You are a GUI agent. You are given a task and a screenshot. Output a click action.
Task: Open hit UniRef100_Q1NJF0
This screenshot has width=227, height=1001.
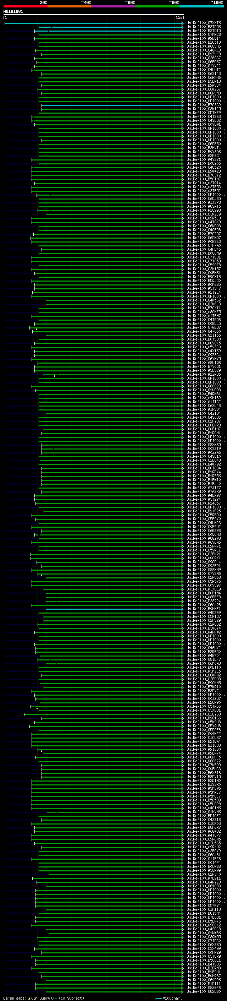coord(204,874)
